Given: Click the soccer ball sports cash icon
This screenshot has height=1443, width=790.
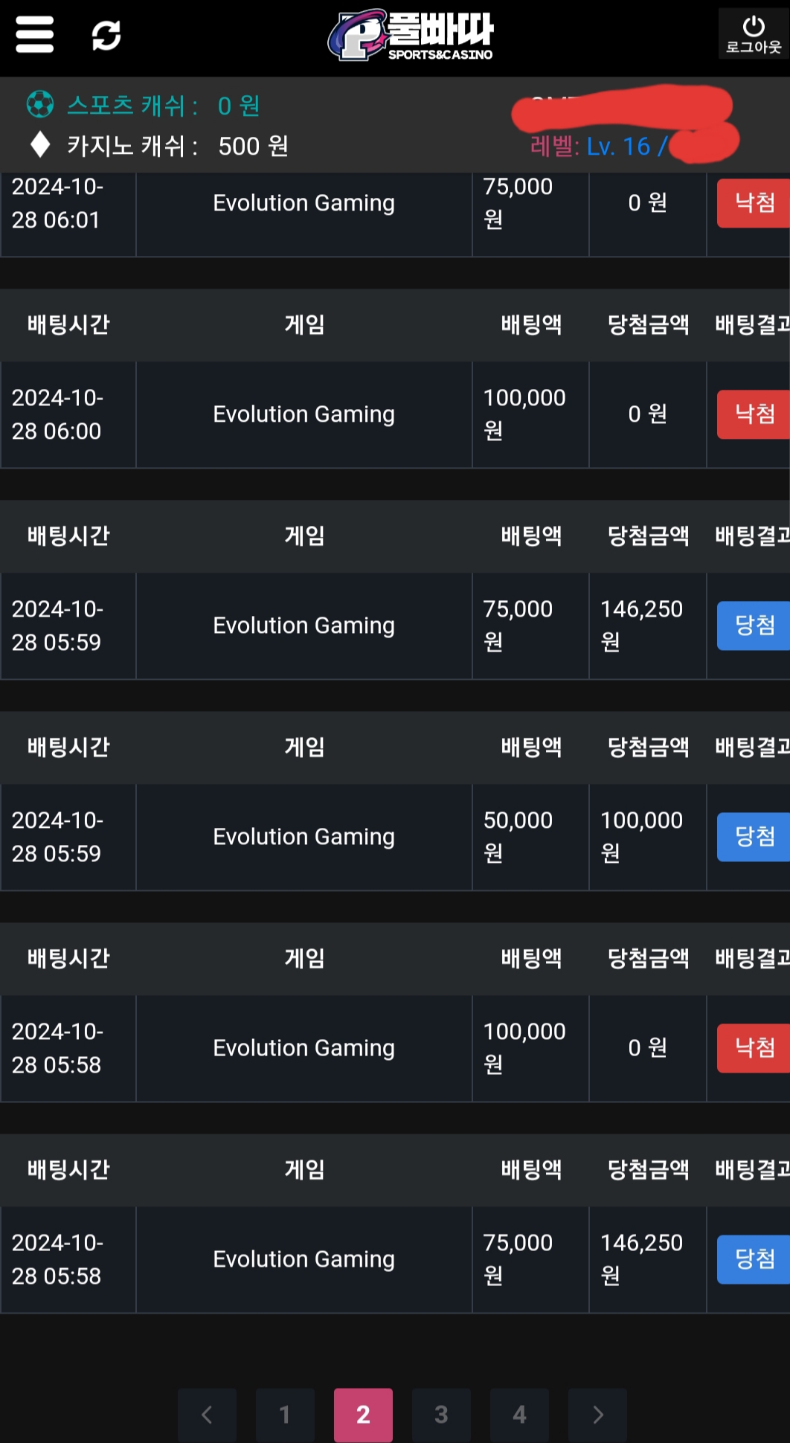Looking at the screenshot, I should [x=40, y=104].
